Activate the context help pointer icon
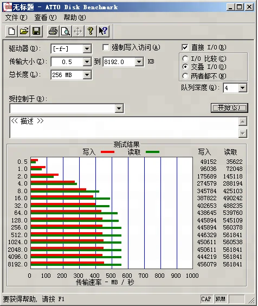Screen dimensions: 258x306 pos(103,31)
